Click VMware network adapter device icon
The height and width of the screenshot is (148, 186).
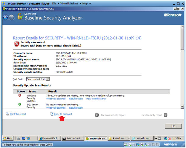click(x=138, y=144)
